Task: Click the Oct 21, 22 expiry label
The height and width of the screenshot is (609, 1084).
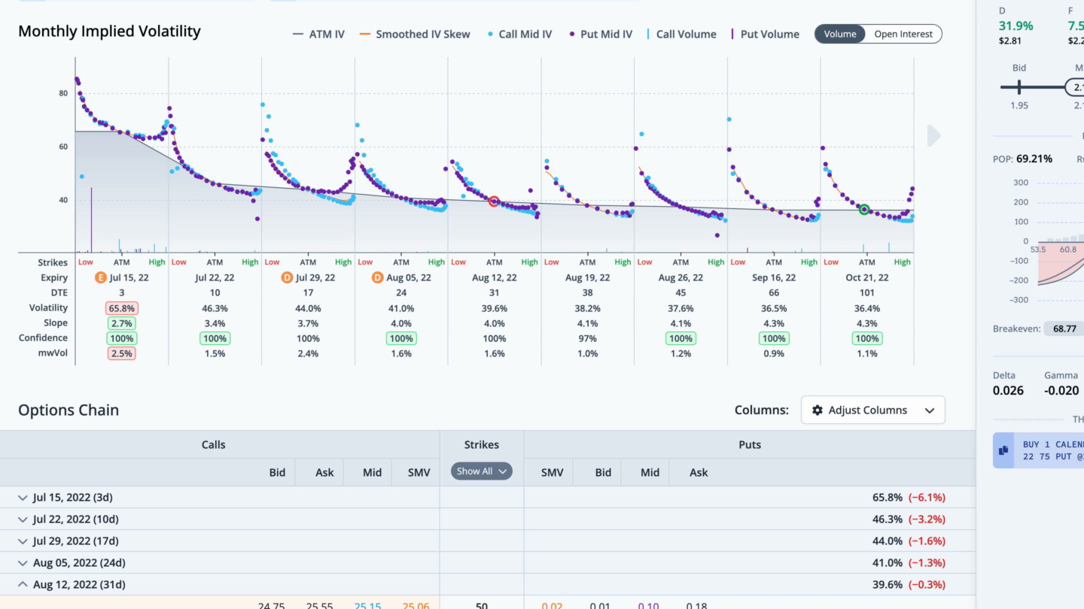Action: [x=867, y=277]
